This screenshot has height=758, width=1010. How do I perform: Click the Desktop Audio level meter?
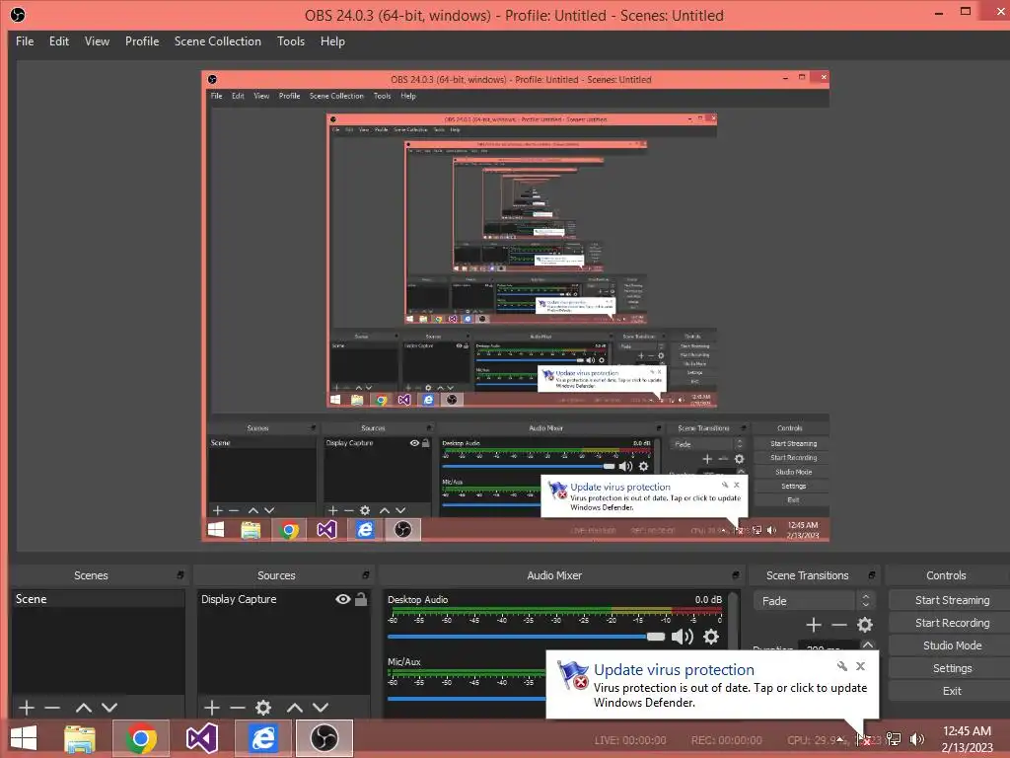click(x=557, y=610)
